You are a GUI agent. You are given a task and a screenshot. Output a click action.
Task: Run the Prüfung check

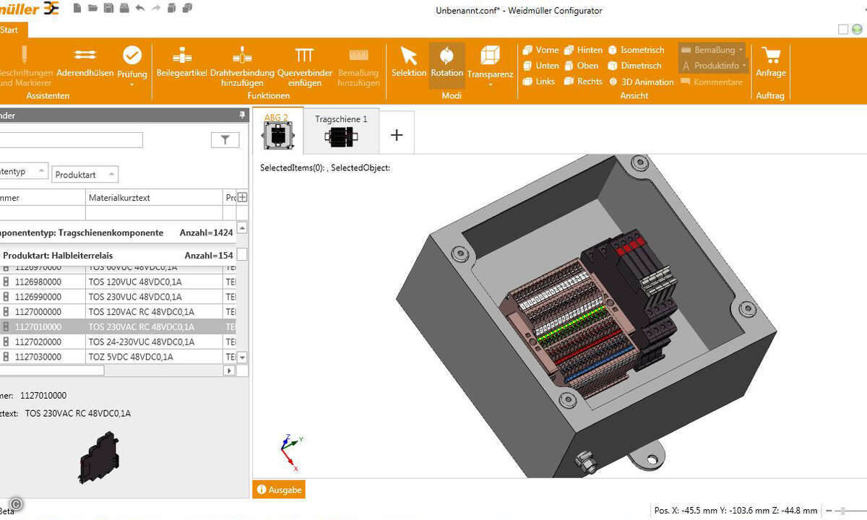(132, 63)
